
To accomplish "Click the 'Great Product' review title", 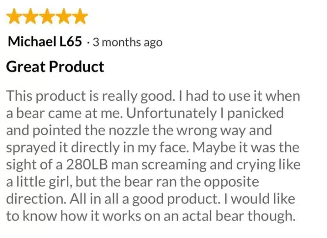I will pyautogui.click(x=55, y=67).
